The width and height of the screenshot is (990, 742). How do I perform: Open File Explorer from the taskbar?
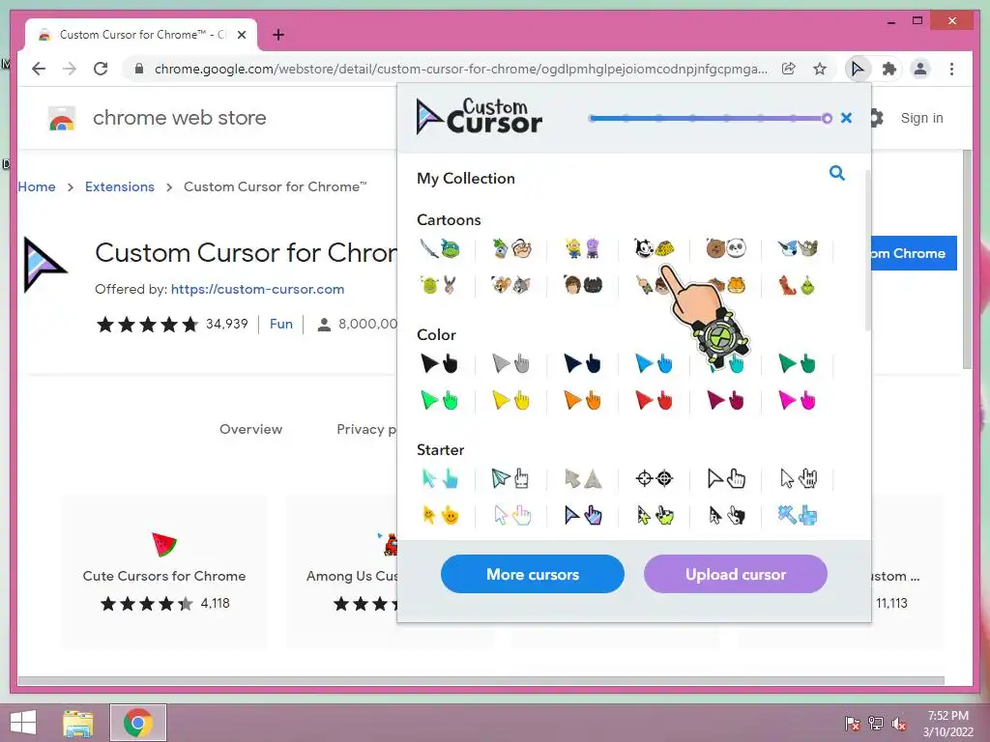pos(78,723)
